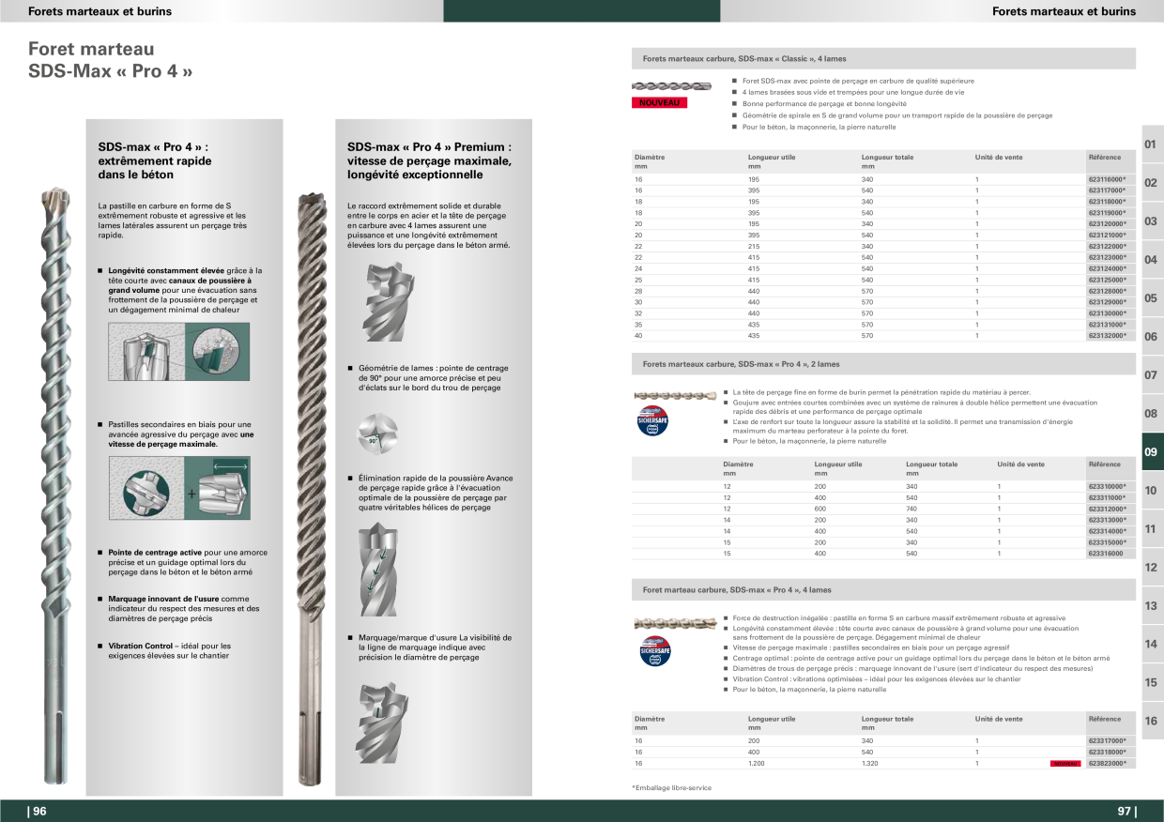Click section title 'Forets marteaux carbure, SDS-max « Pro 4 », 2 lames'
Viewport: 1164px width, 822px height.
coord(741,363)
